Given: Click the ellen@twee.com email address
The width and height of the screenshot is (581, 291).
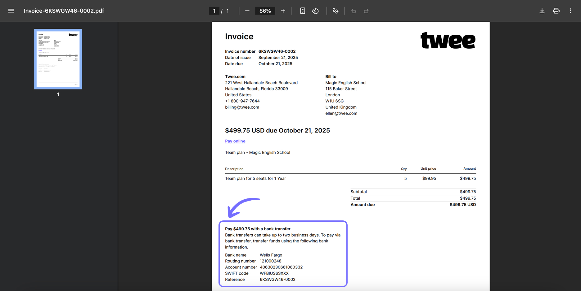Looking at the screenshot, I should click(x=341, y=113).
